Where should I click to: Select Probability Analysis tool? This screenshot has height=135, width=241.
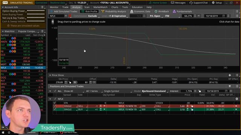pos(114,11)
